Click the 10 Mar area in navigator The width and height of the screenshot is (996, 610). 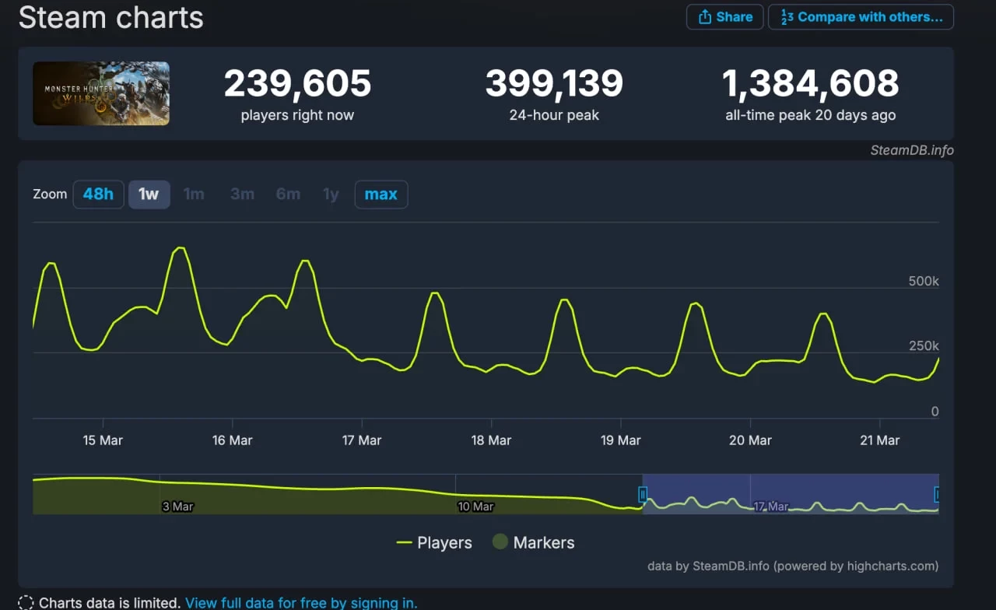(475, 507)
